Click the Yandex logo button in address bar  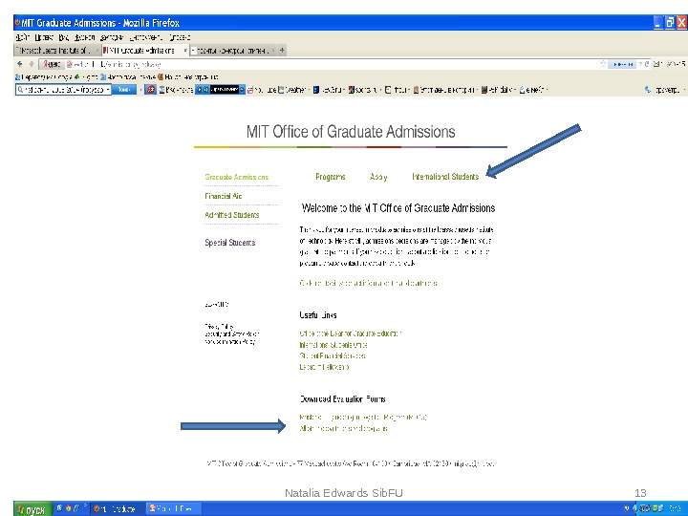[x=52, y=65]
